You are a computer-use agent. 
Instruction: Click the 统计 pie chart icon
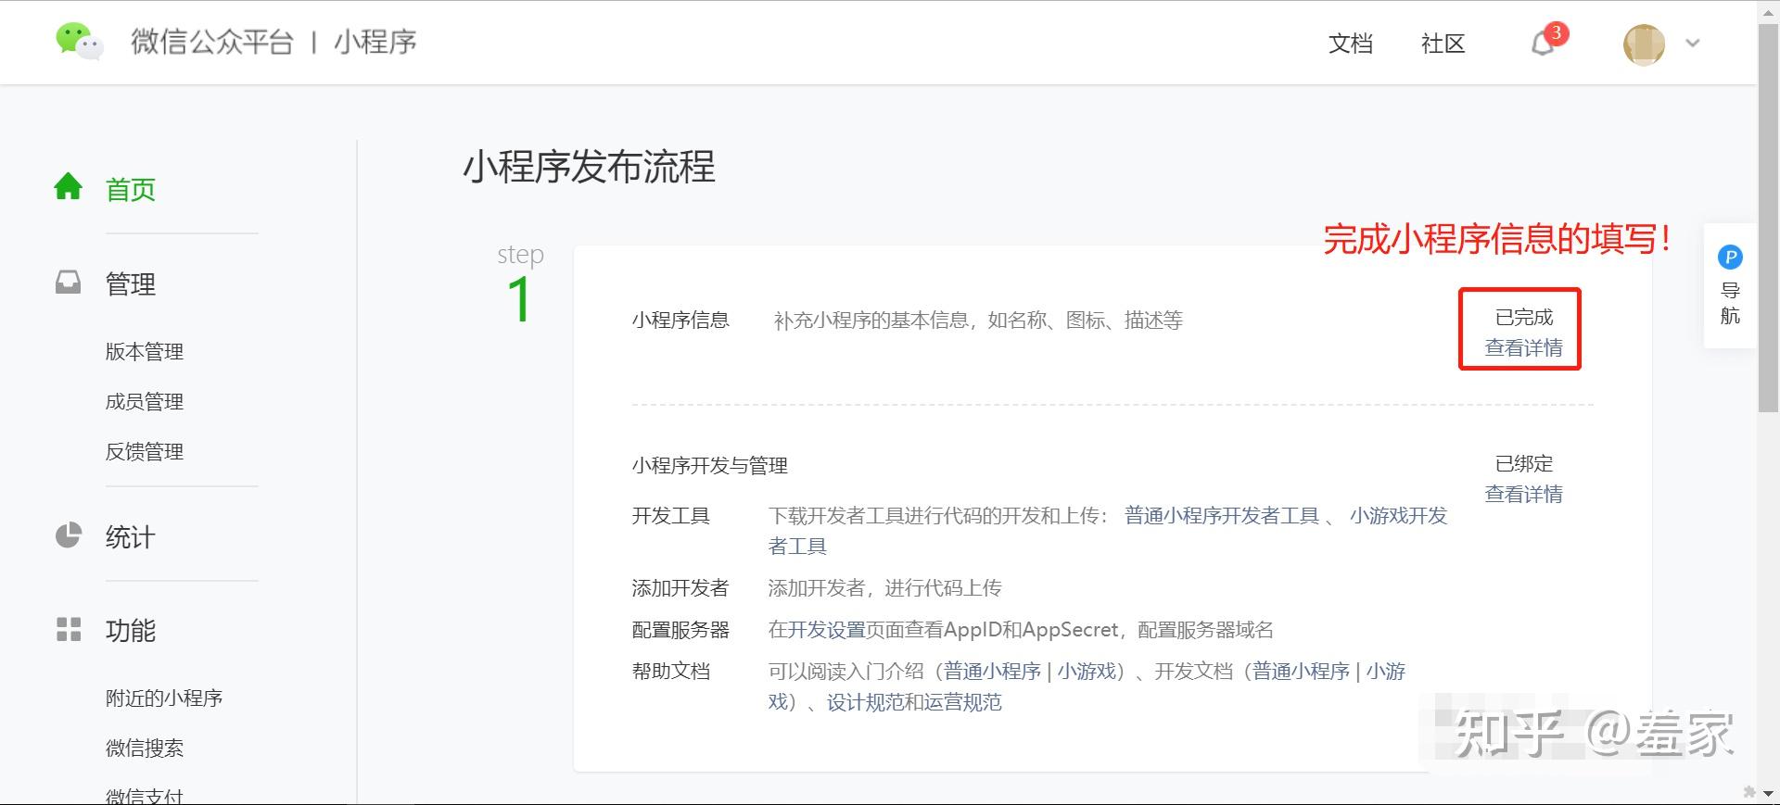[x=69, y=535]
